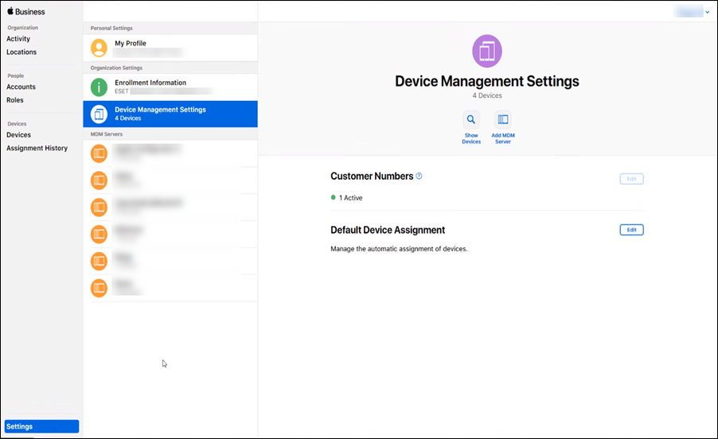
Task: Select the fourth MDM server icon
Action: point(99,234)
